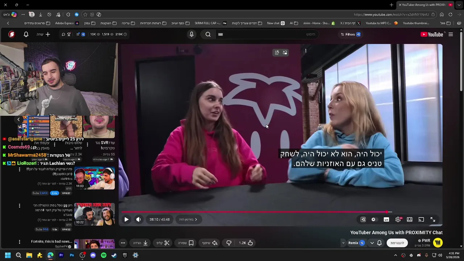
Task: Open more actions ellipsis below video
Action: 123,243
